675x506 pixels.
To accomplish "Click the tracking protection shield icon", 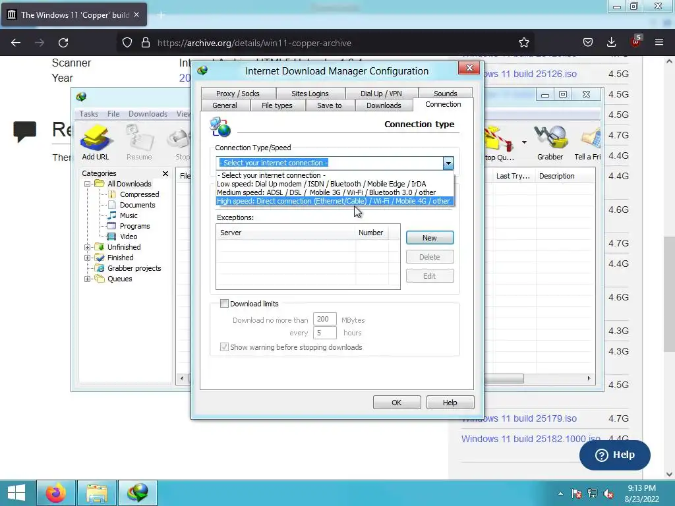I will tap(127, 43).
